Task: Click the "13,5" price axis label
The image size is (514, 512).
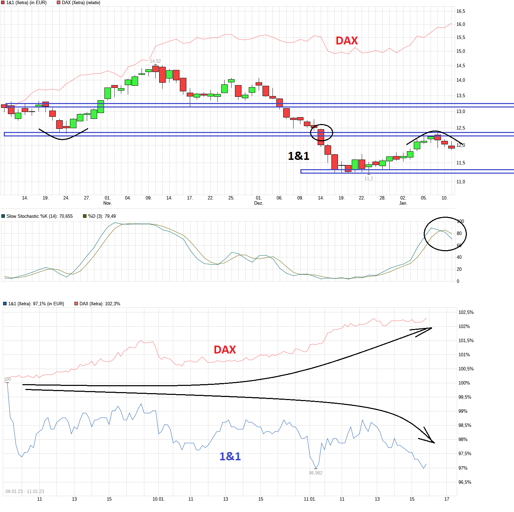Action: point(461,96)
